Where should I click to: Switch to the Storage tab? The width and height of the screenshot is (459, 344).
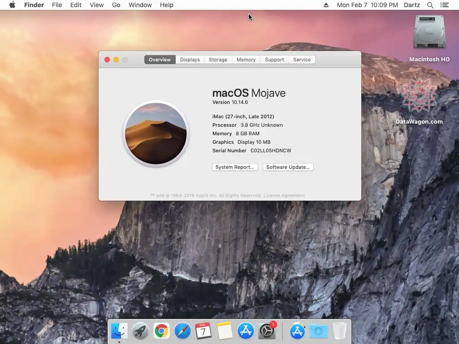[x=218, y=60]
